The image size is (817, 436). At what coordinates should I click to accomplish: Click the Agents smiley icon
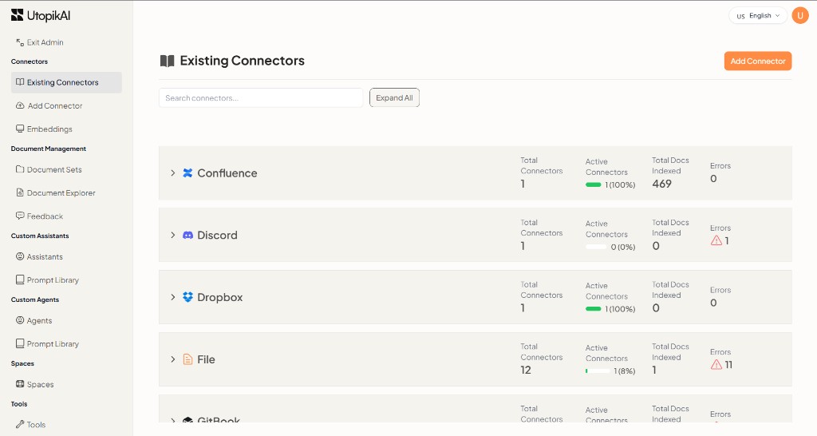pos(20,320)
